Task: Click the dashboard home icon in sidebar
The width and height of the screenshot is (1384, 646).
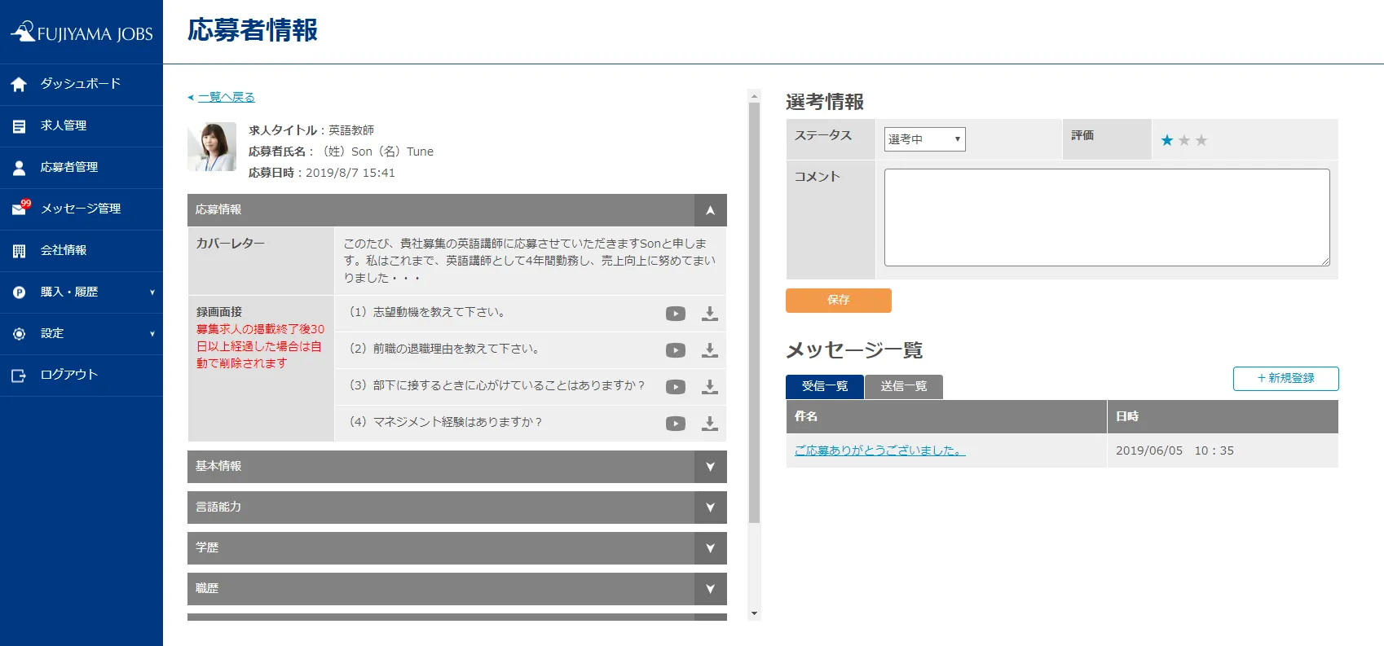Action: [x=20, y=84]
